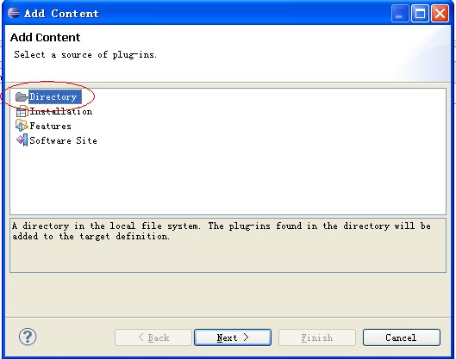Maximize the Add Content window
Viewport: 456px width, 359px height.
420,14
